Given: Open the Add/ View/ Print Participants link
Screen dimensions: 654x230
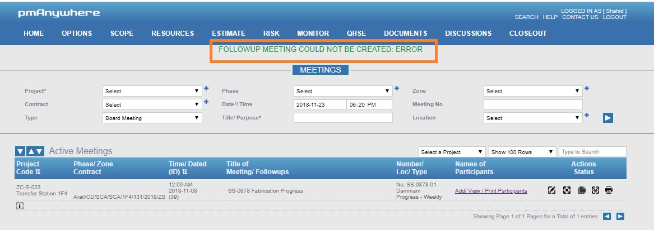Looking at the screenshot, I should click(491, 191).
